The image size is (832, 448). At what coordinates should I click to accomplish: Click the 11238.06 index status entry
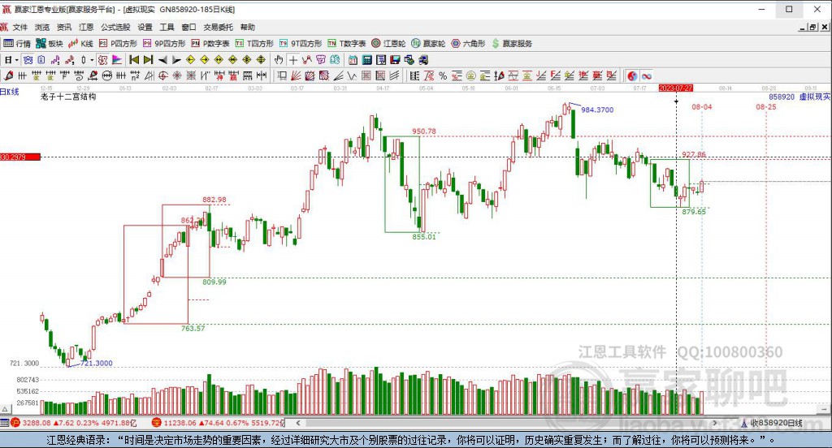coord(218,423)
